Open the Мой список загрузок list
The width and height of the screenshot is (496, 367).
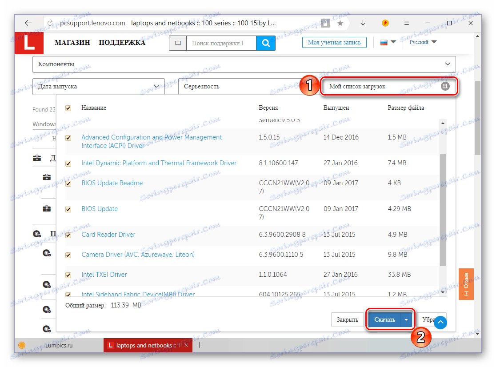389,86
